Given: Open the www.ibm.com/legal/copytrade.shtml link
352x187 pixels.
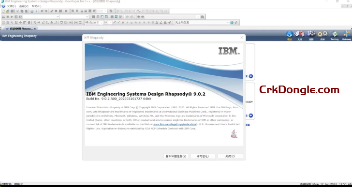Looking at the screenshot, I should [x=175, y=124].
